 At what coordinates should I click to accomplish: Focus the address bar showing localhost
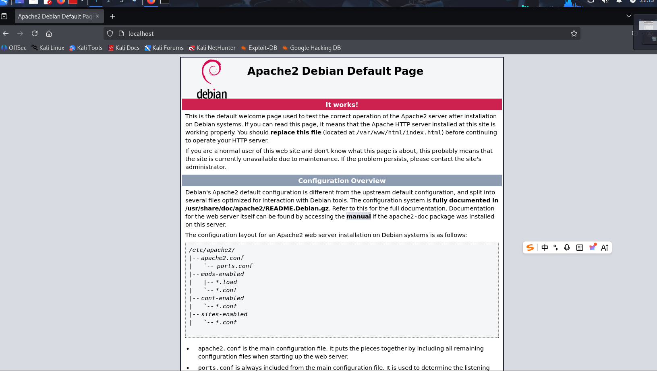coord(342,33)
